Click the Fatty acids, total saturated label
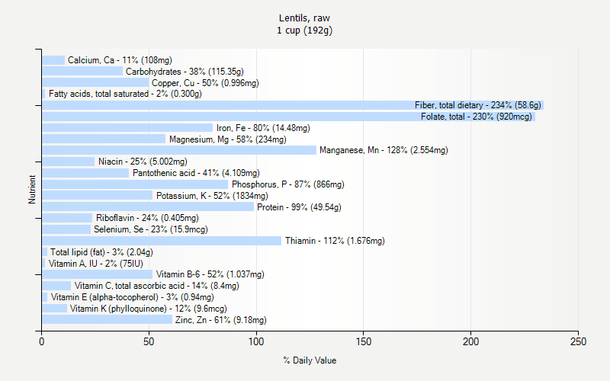Screen dimensions: 610x381 [x=125, y=94]
